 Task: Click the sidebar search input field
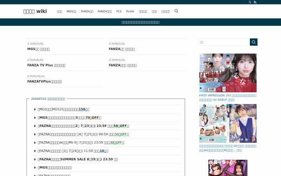click(x=224, y=42)
